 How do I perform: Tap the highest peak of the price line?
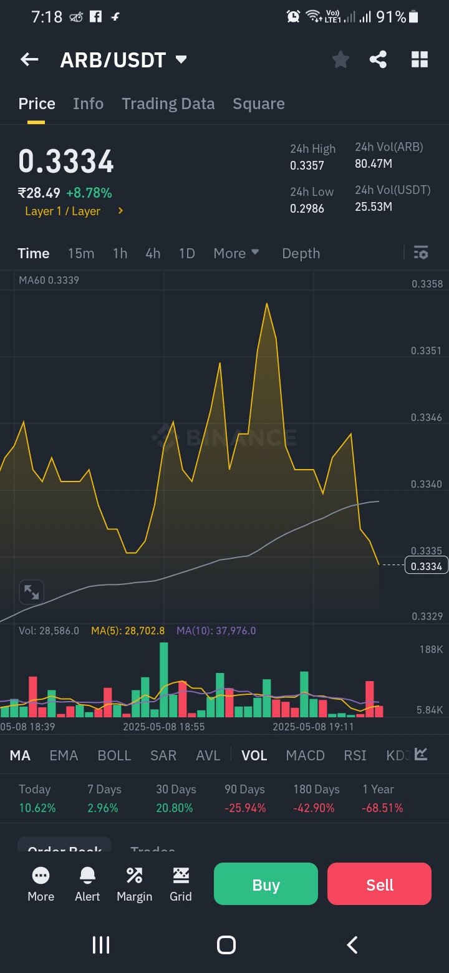tap(267, 304)
